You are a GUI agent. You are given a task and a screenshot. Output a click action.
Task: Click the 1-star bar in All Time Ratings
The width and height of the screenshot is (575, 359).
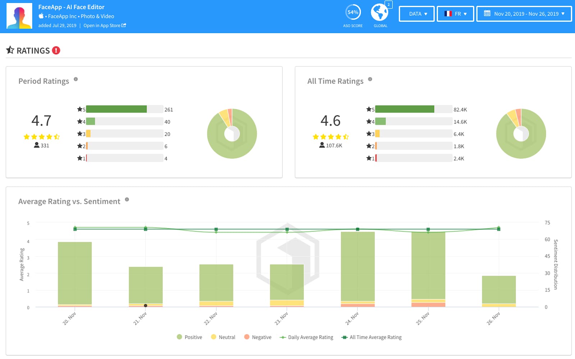414,158
